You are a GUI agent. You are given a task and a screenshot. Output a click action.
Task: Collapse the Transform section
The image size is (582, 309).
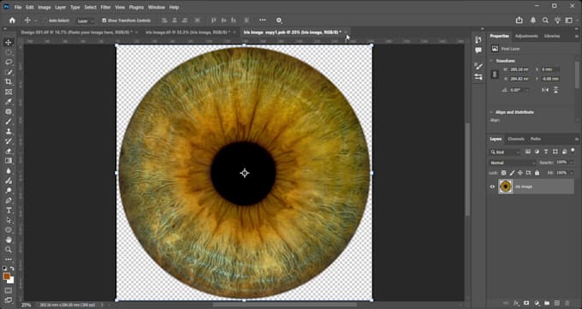click(x=492, y=61)
